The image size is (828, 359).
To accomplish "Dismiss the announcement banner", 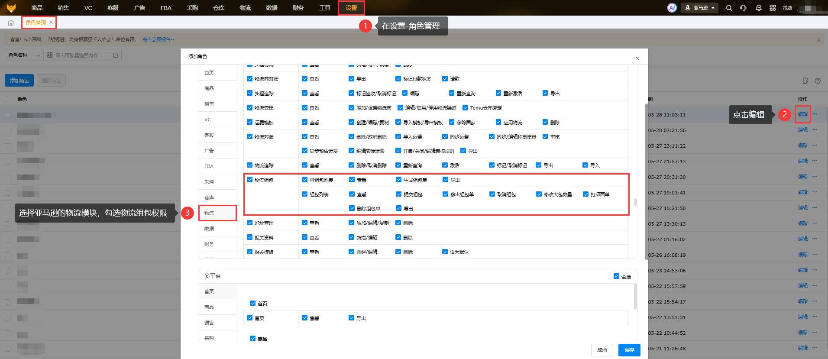I will click(x=818, y=39).
